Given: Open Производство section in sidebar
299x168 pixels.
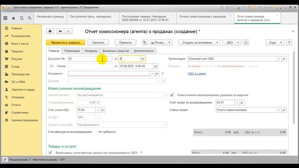Looking at the screenshot, I should pyautogui.click(x=21, y=74).
